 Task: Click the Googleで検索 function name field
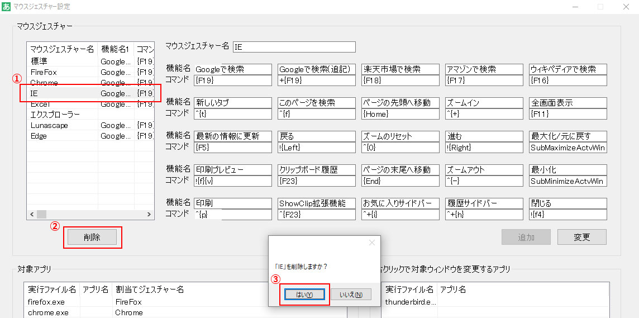coord(233,69)
